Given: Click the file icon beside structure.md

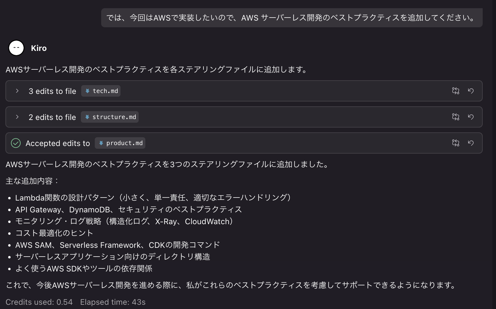Looking at the screenshot, I should pos(88,117).
